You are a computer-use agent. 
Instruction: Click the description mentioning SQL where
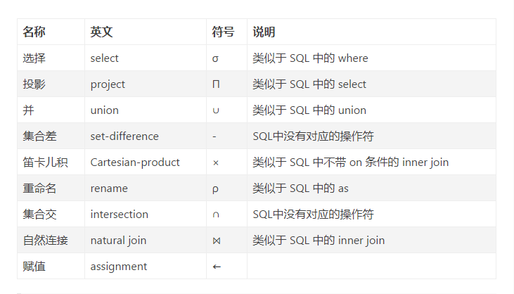[310, 58]
